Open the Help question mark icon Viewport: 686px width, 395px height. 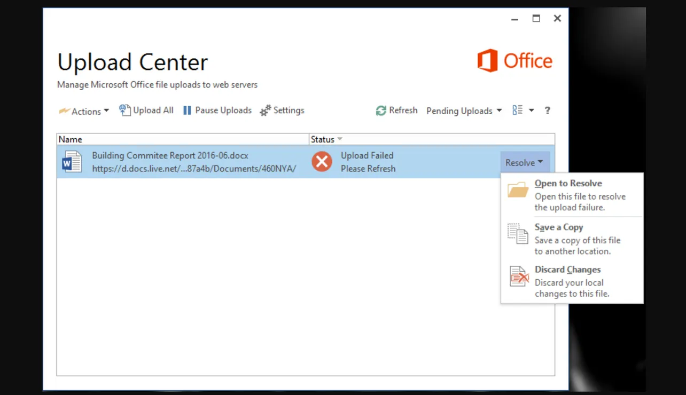547,110
